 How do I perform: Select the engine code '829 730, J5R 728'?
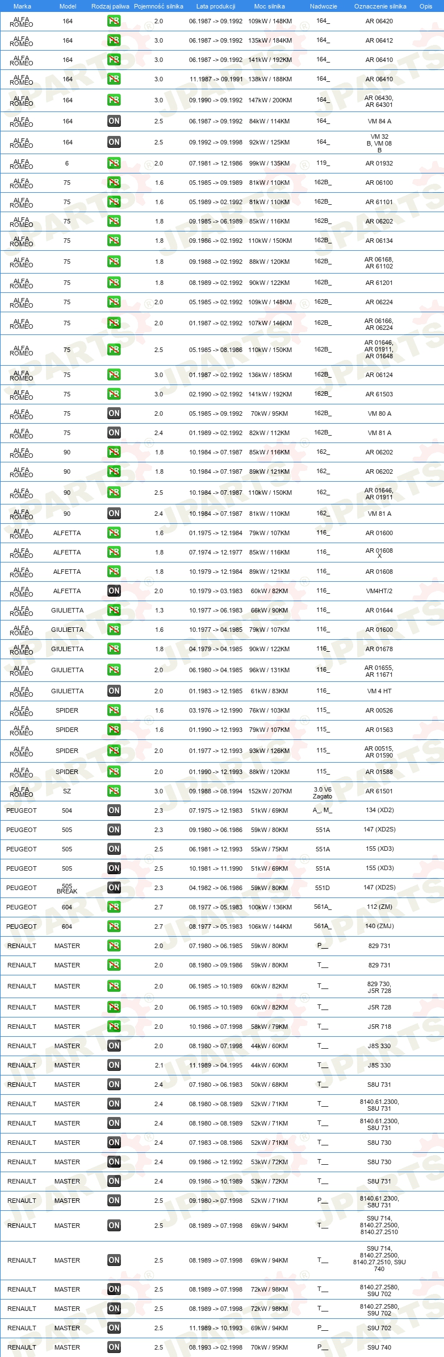pos(379,987)
